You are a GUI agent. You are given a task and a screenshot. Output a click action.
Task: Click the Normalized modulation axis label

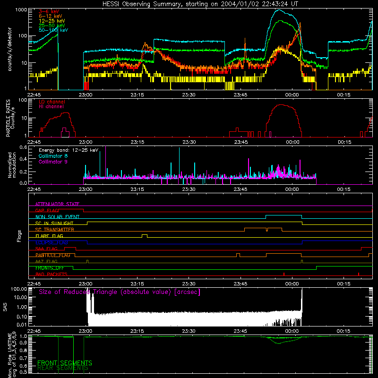click(12, 165)
